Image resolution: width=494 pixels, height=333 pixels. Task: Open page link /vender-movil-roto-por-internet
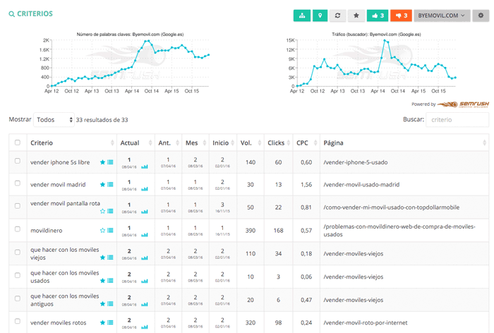(366, 322)
